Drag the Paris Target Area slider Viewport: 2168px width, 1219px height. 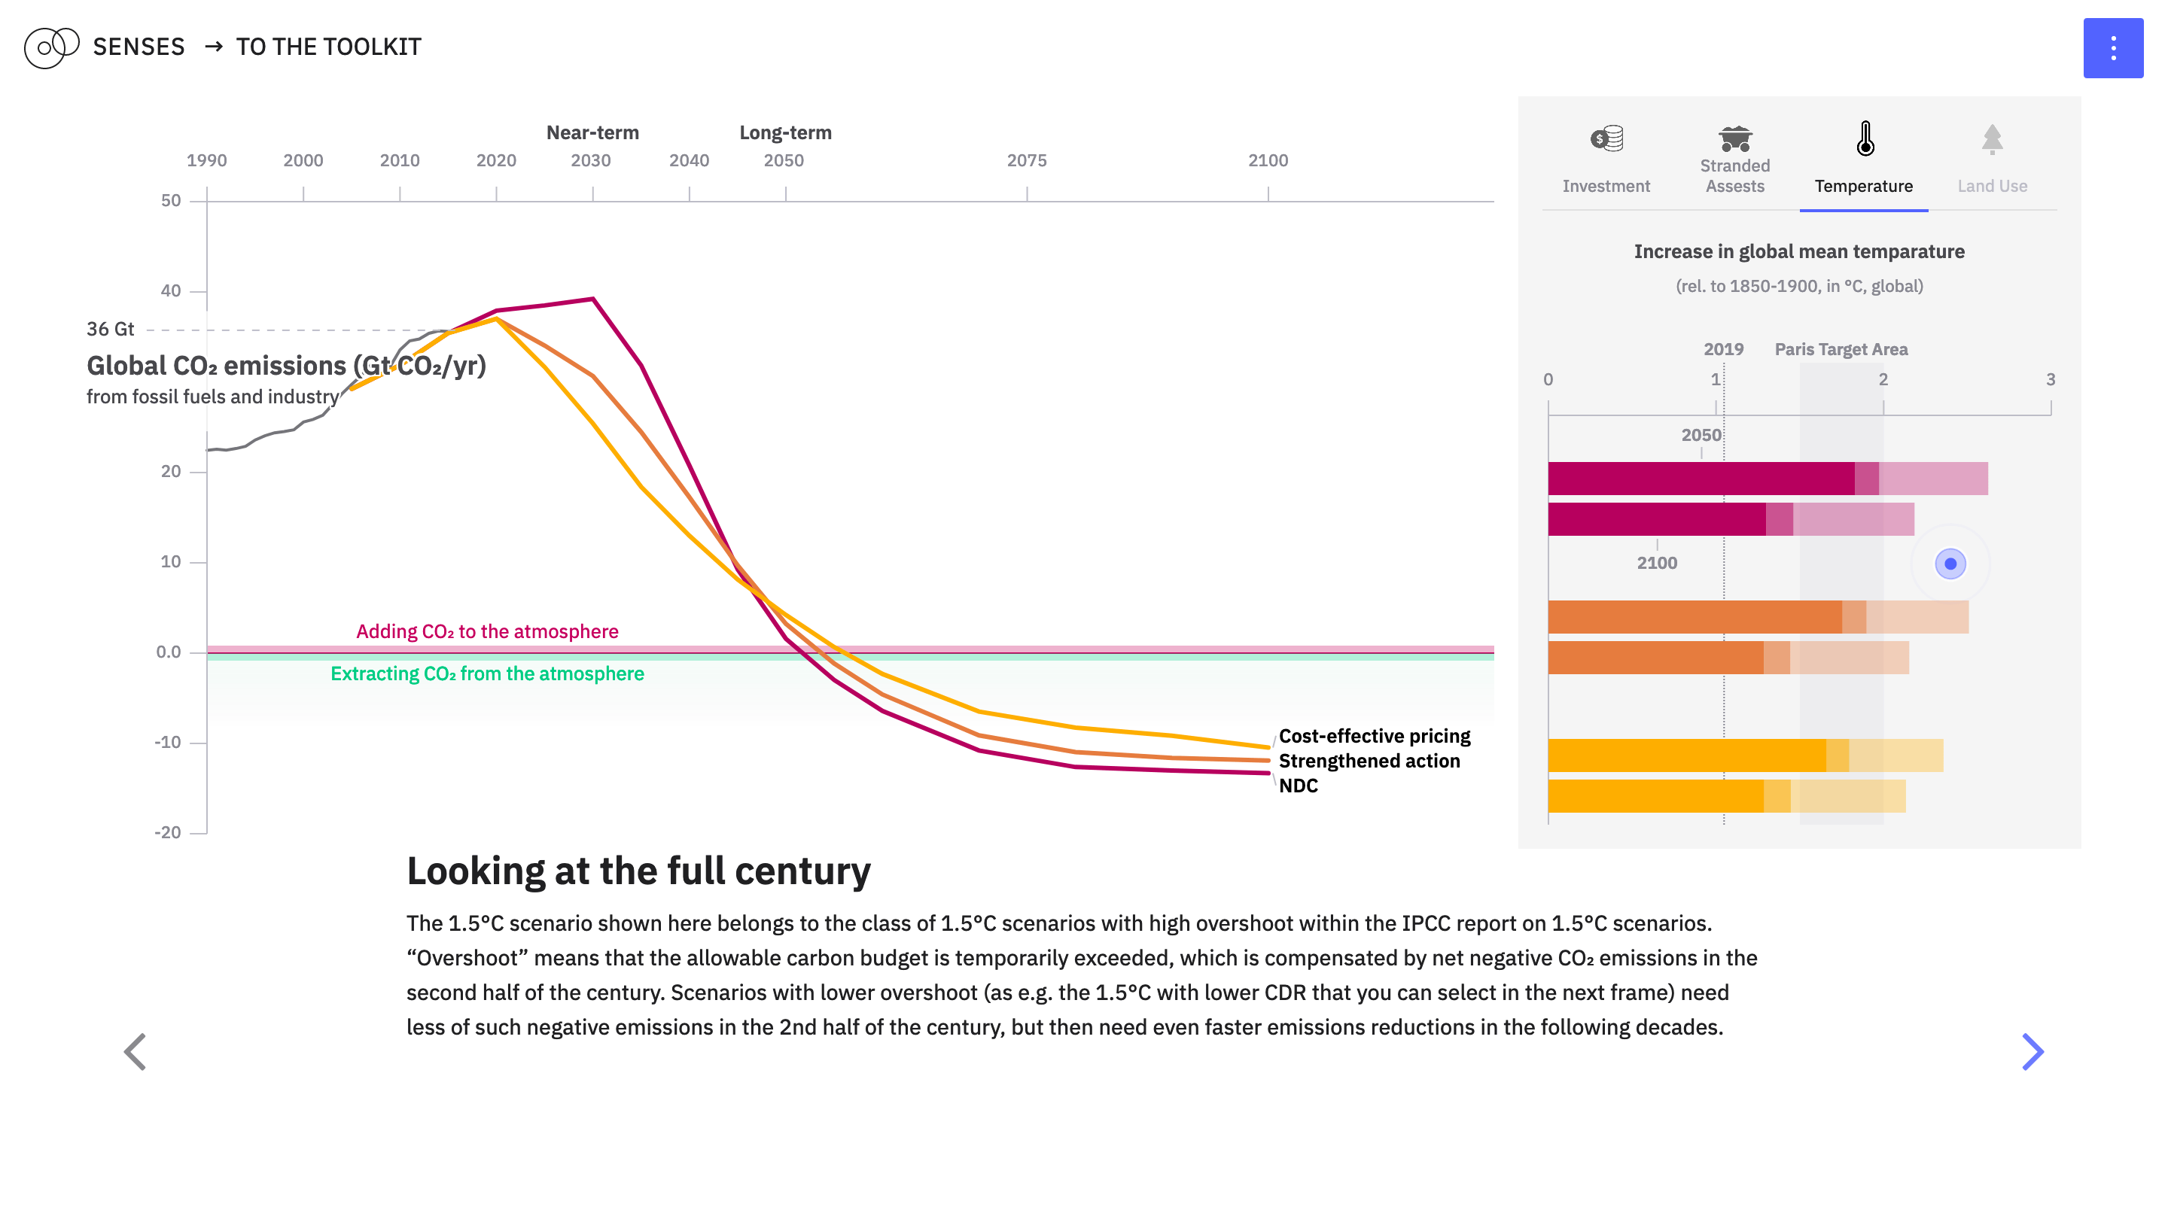[1949, 563]
